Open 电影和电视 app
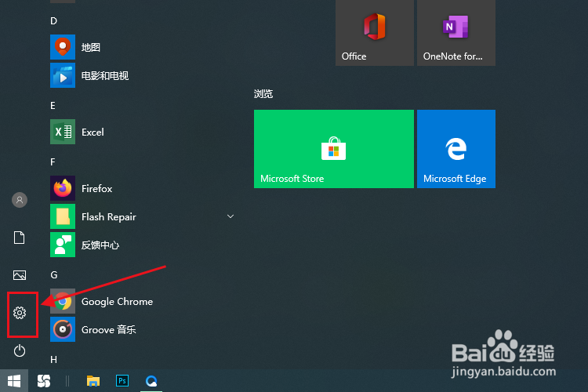This screenshot has height=392, width=588. click(x=142, y=75)
